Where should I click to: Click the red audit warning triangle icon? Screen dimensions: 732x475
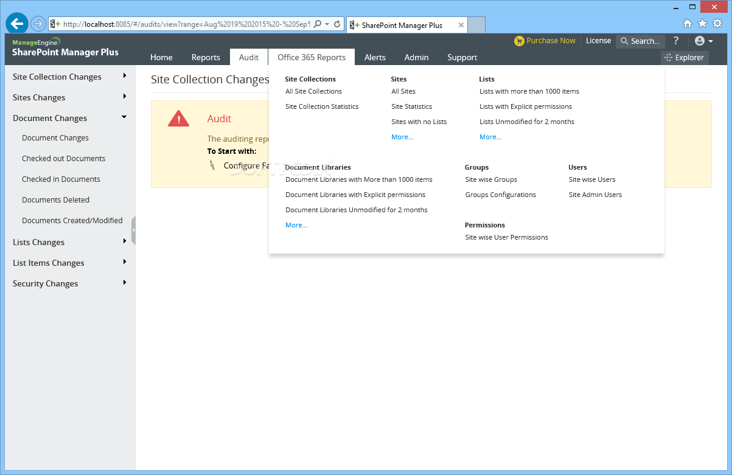(178, 119)
